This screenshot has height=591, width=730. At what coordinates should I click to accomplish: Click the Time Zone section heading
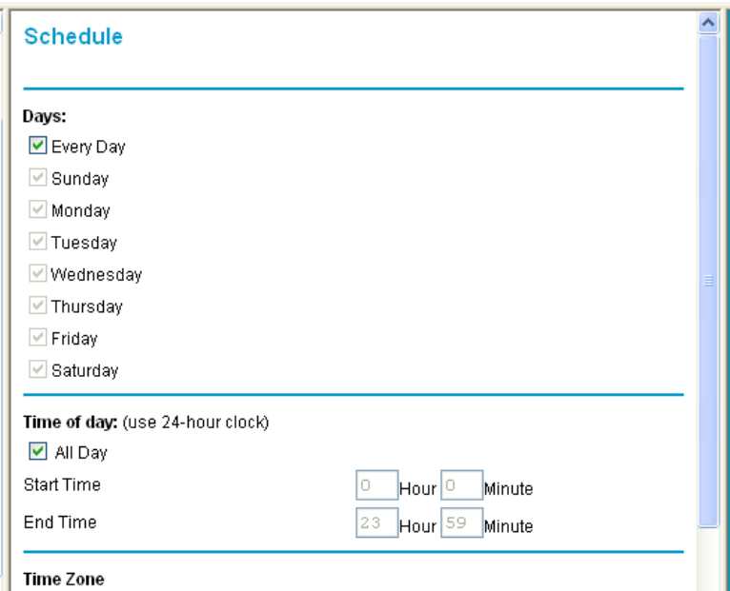[x=63, y=580]
